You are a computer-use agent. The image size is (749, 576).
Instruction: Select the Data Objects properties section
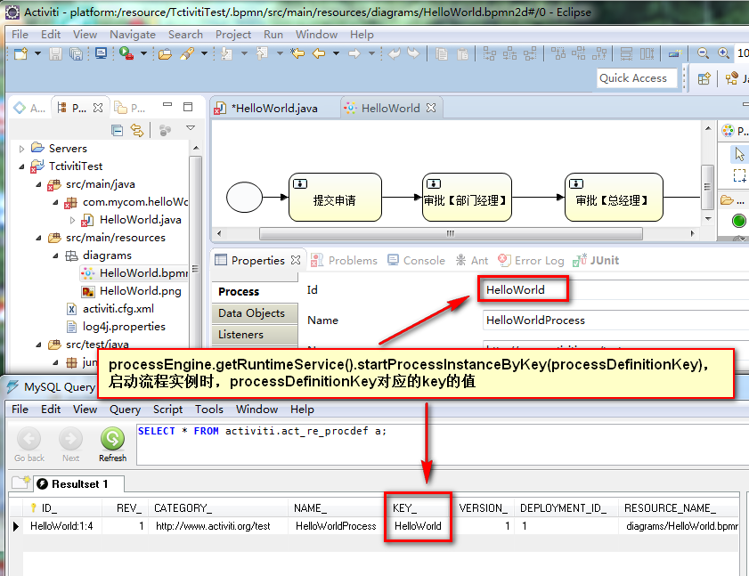point(255,313)
